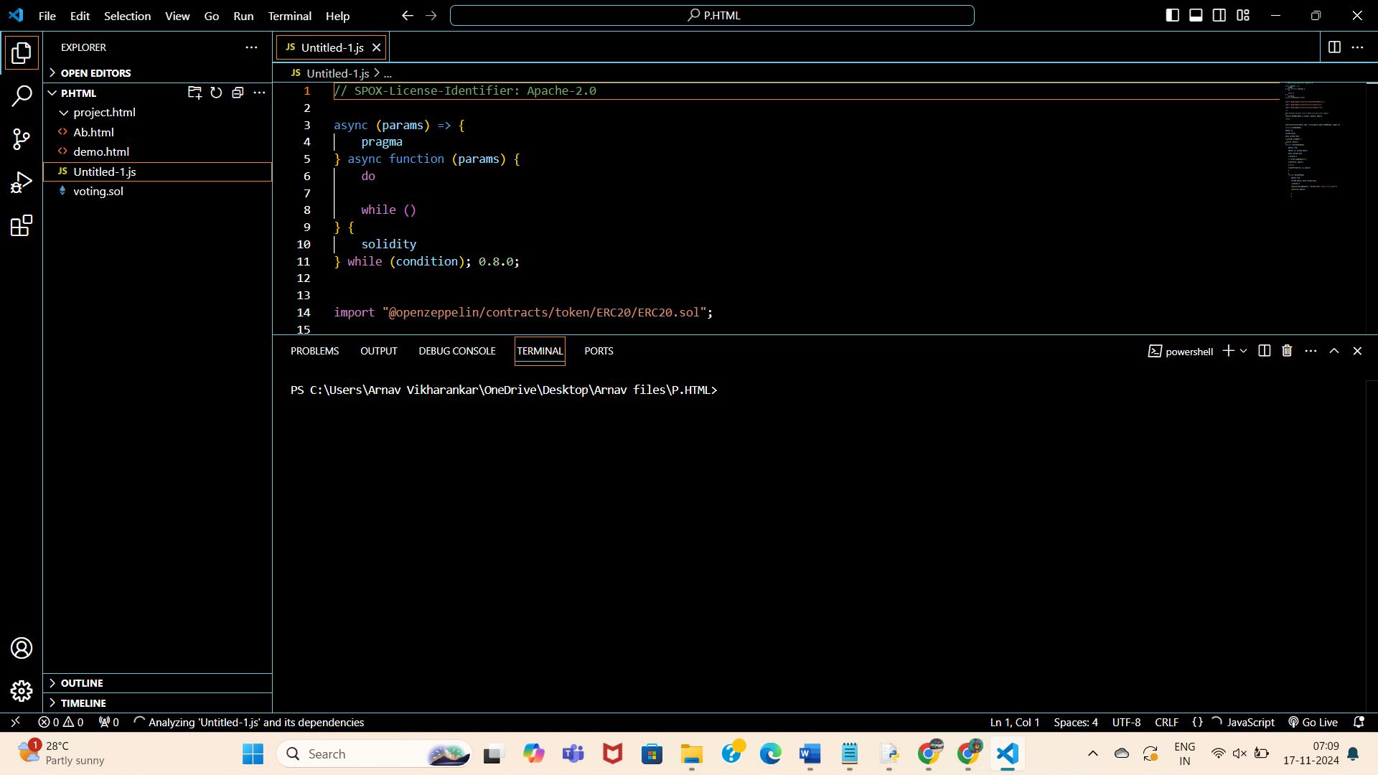Toggle the bottom panel visibility
The image size is (1378, 775).
pos(1196,15)
